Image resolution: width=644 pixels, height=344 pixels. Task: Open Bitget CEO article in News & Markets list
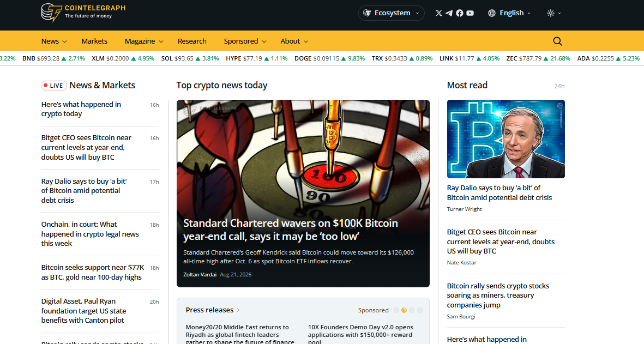click(86, 147)
